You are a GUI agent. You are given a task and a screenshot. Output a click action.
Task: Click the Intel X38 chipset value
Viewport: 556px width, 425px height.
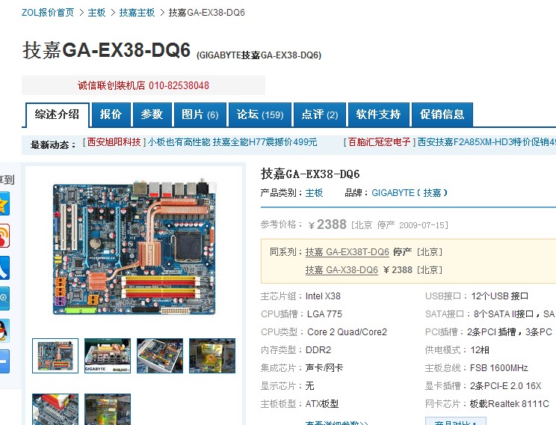point(323,296)
